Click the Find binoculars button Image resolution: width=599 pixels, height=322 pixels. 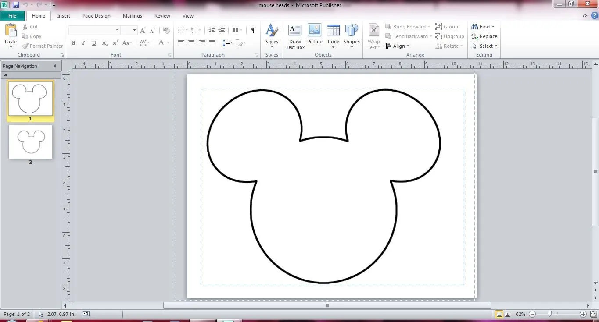click(483, 27)
